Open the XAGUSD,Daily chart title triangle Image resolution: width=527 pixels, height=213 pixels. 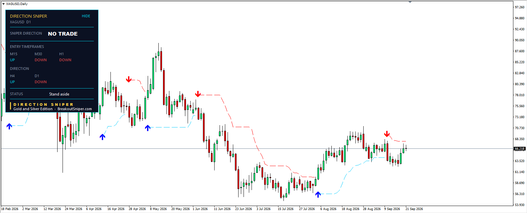(3, 4)
